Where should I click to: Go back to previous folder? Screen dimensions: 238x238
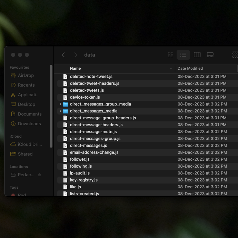63,55
